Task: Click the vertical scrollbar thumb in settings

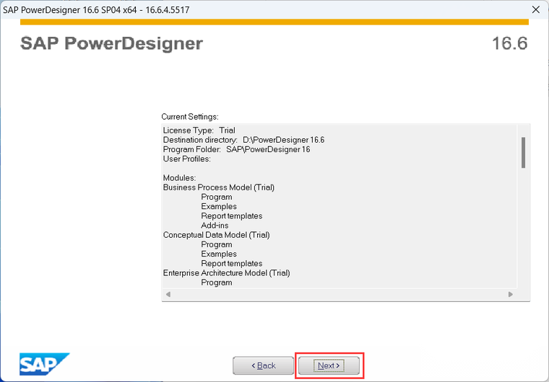Action: pyautogui.click(x=523, y=153)
